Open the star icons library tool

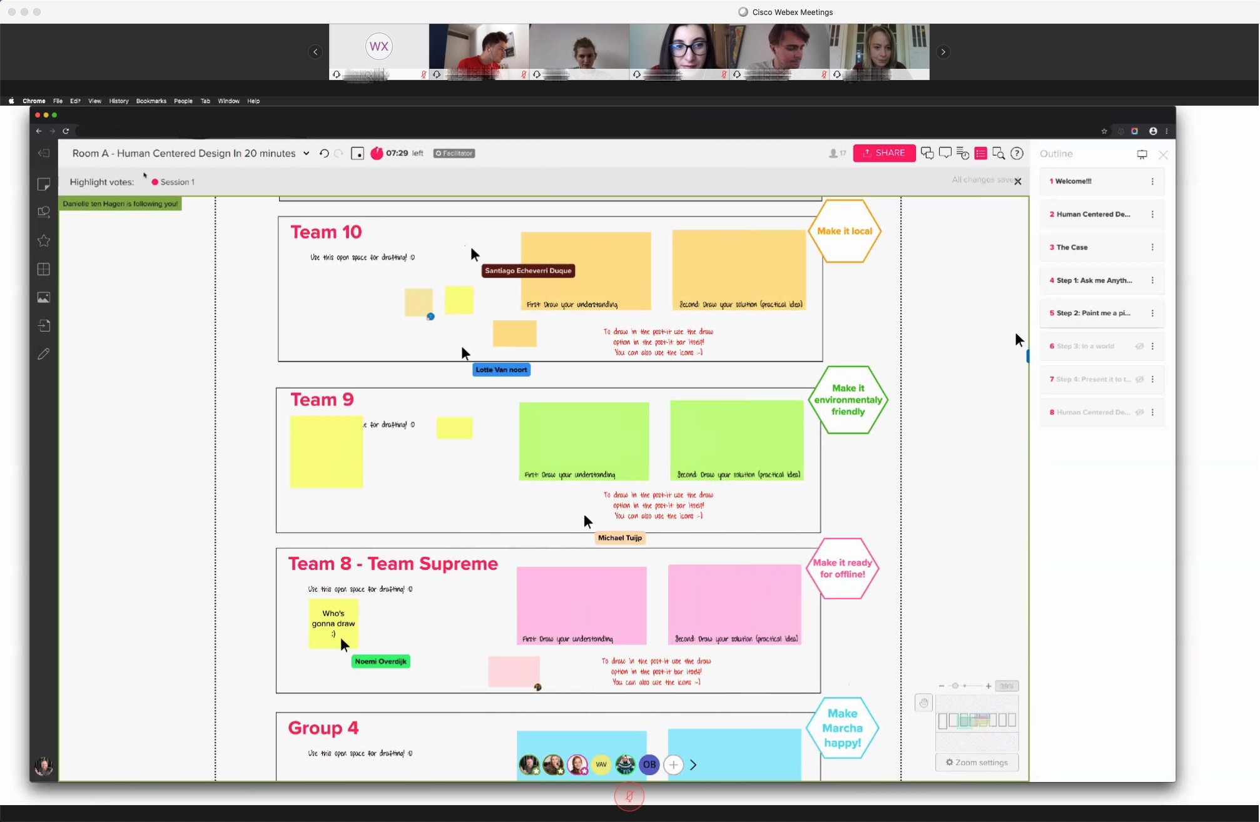pyautogui.click(x=44, y=241)
